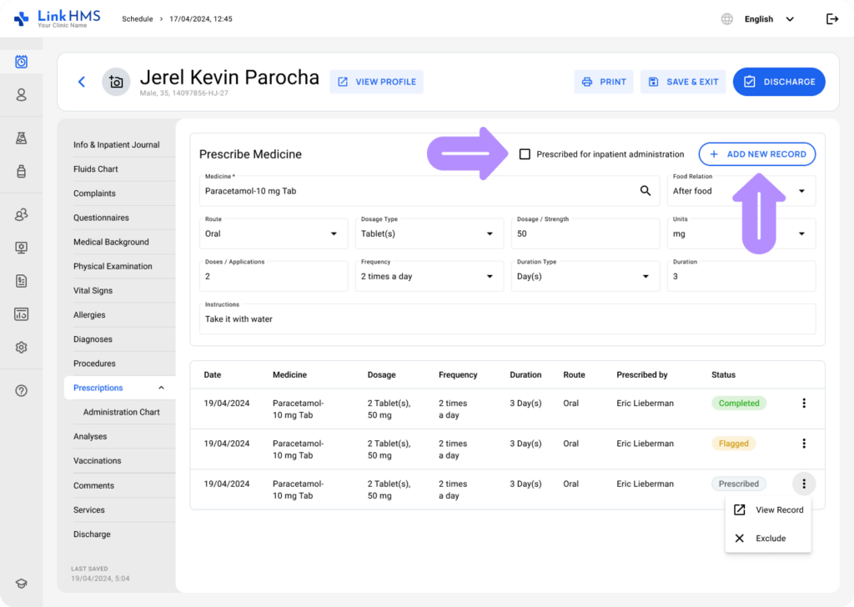Open the help question mark icon

coord(21,391)
